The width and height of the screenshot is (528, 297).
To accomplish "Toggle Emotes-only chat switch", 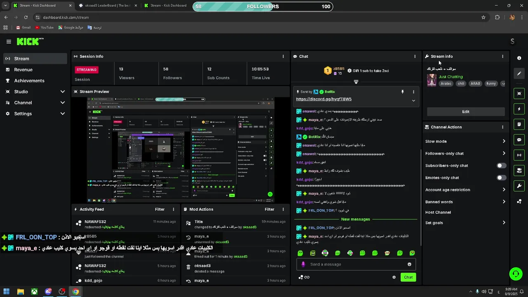I will (x=501, y=178).
